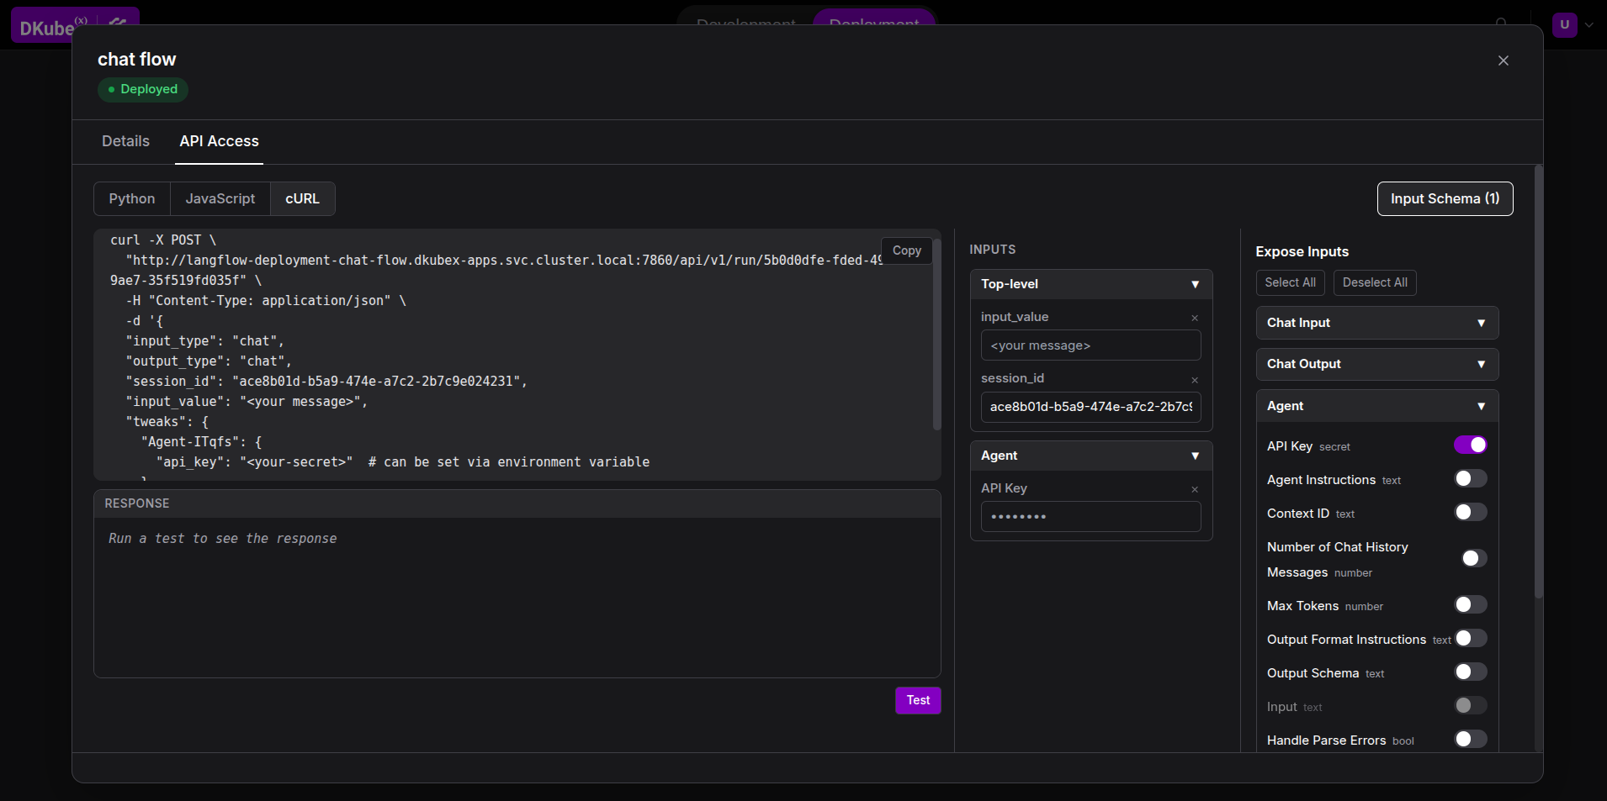Disable the API Key secret toggle
1607x801 pixels.
pos(1470,445)
